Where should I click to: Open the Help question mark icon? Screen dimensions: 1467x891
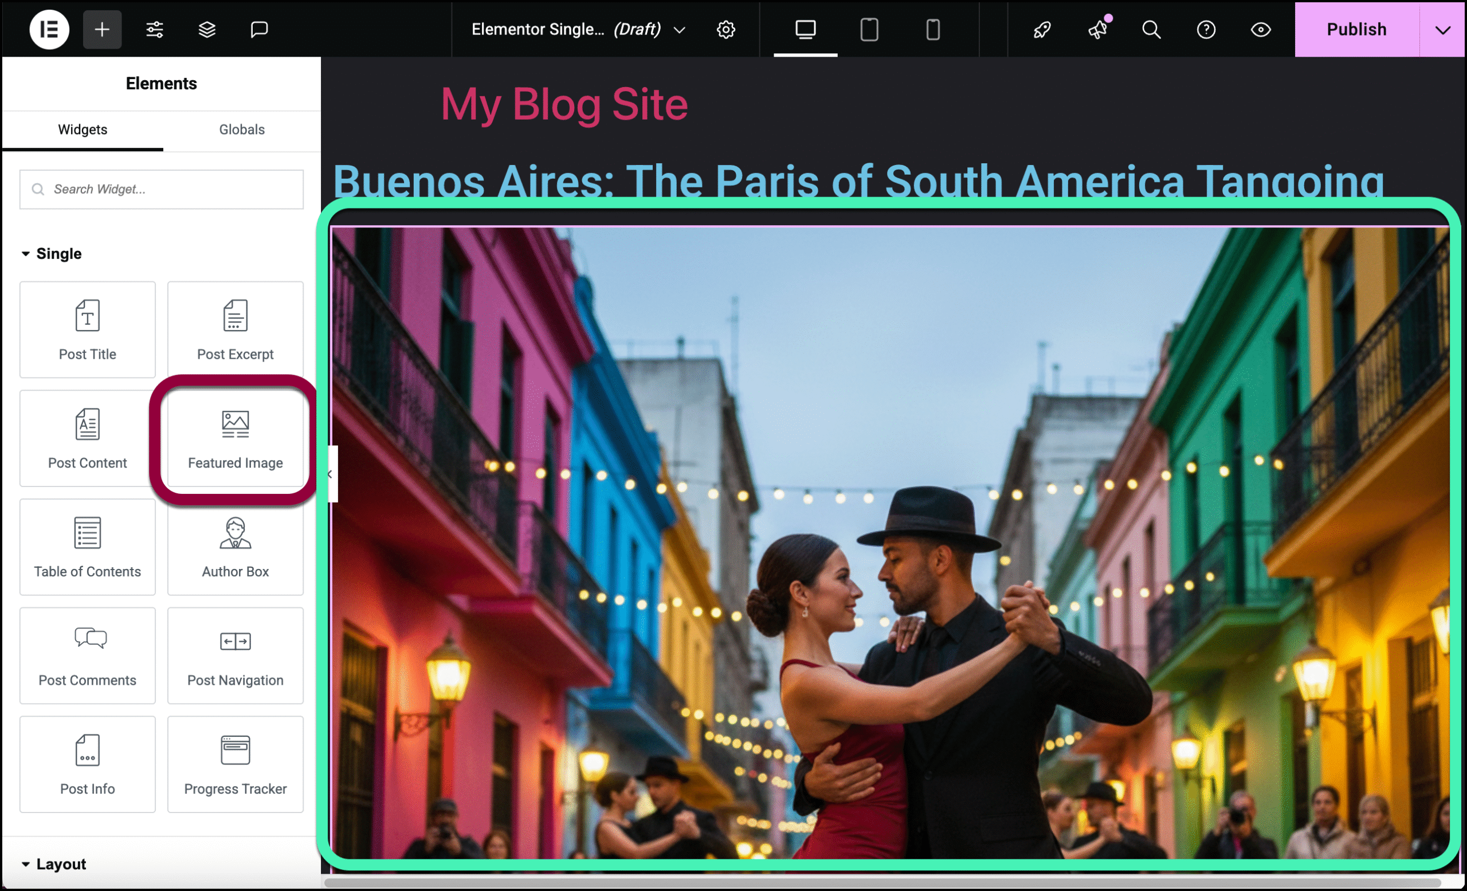[x=1206, y=29]
